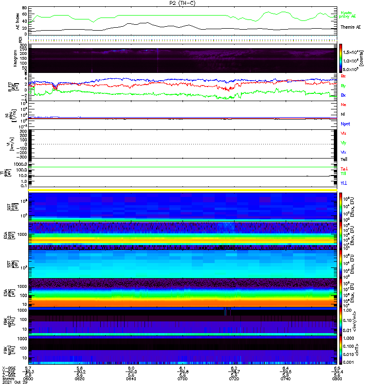
Task: Select the X-GSE value 6.5
Action: pyautogui.click(x=337, y=368)
